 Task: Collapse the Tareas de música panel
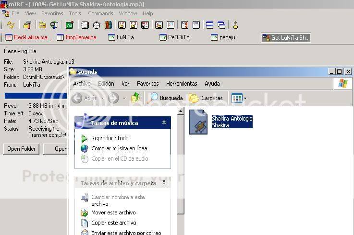coord(164,123)
